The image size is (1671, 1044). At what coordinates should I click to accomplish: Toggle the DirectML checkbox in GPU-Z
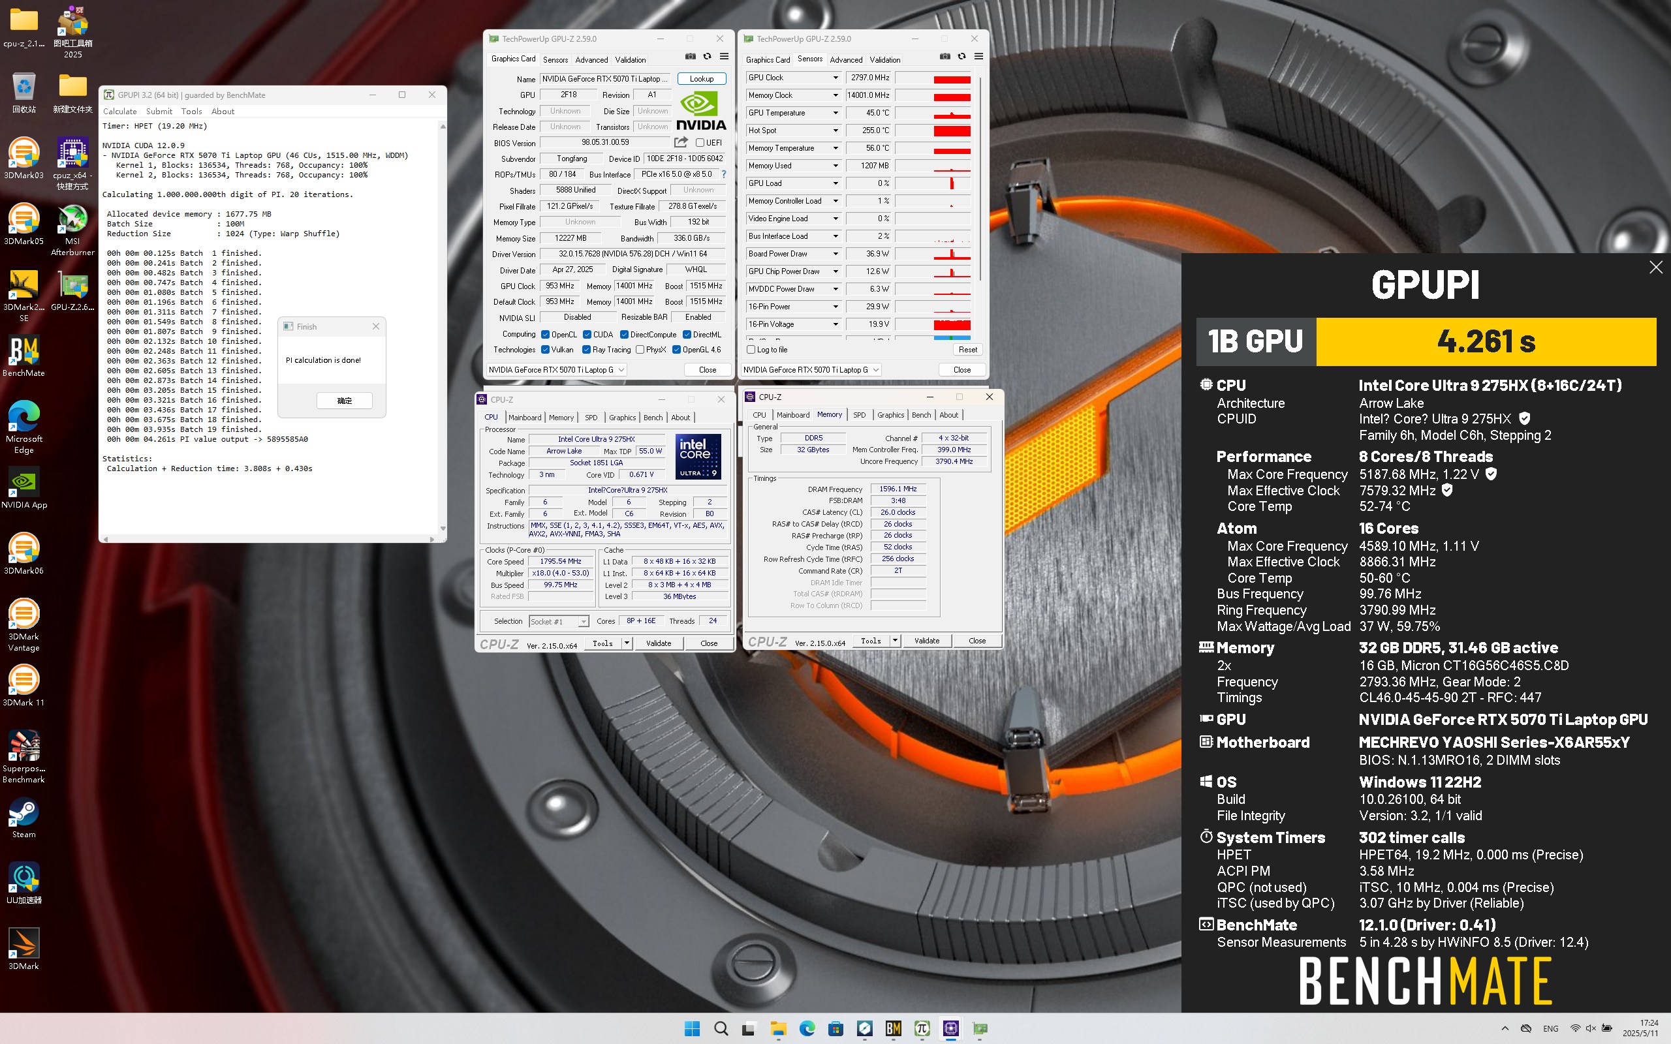click(x=687, y=335)
